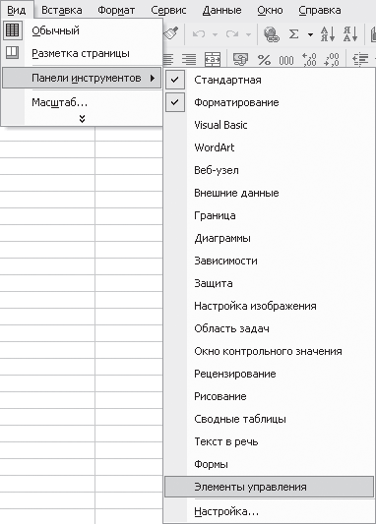Click the AutoSum sigma icon
Image resolution: width=376 pixels, height=524 pixels.
(x=293, y=33)
